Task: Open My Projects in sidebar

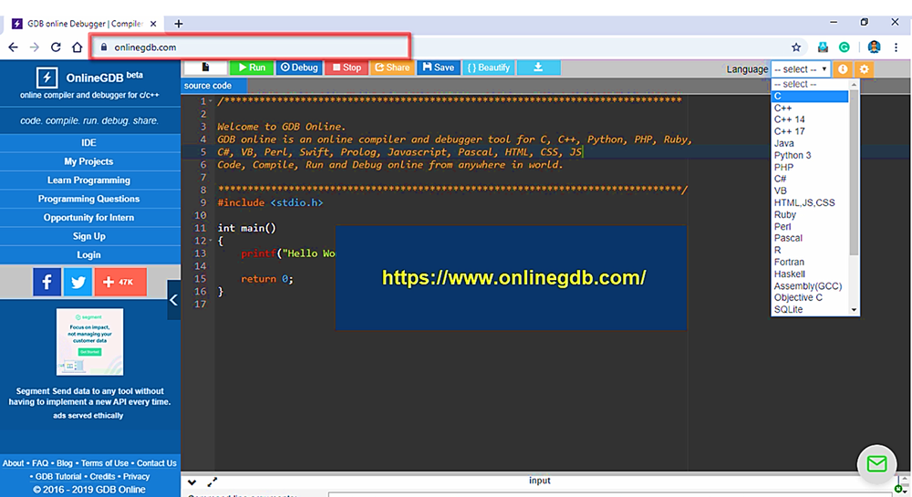Action: pyautogui.click(x=88, y=161)
